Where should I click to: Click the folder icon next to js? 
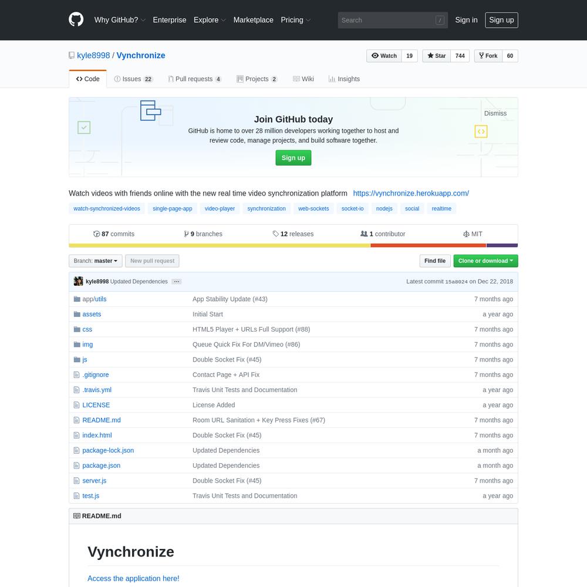pyautogui.click(x=77, y=359)
